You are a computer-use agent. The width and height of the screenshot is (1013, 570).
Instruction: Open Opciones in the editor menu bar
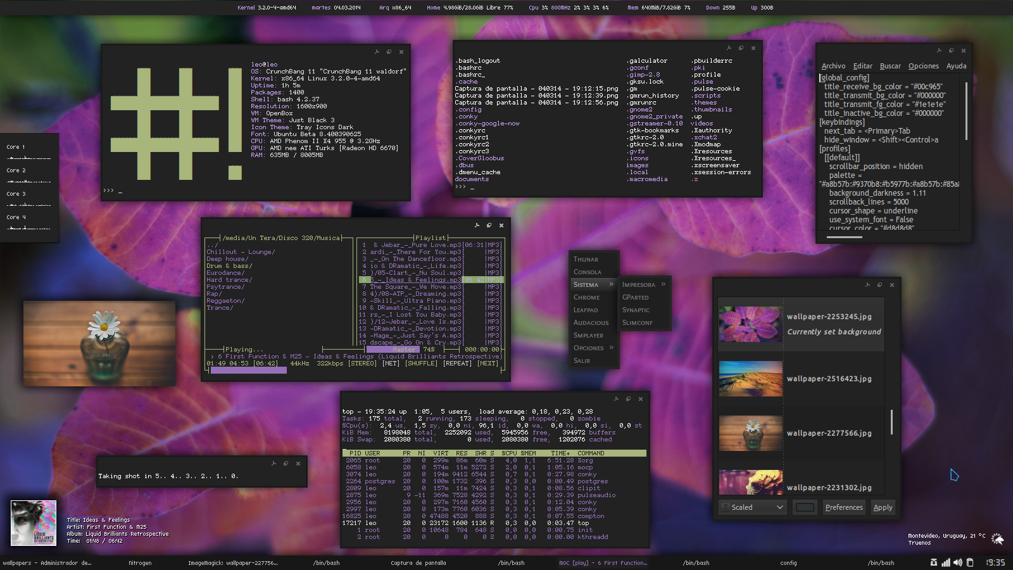point(923,66)
